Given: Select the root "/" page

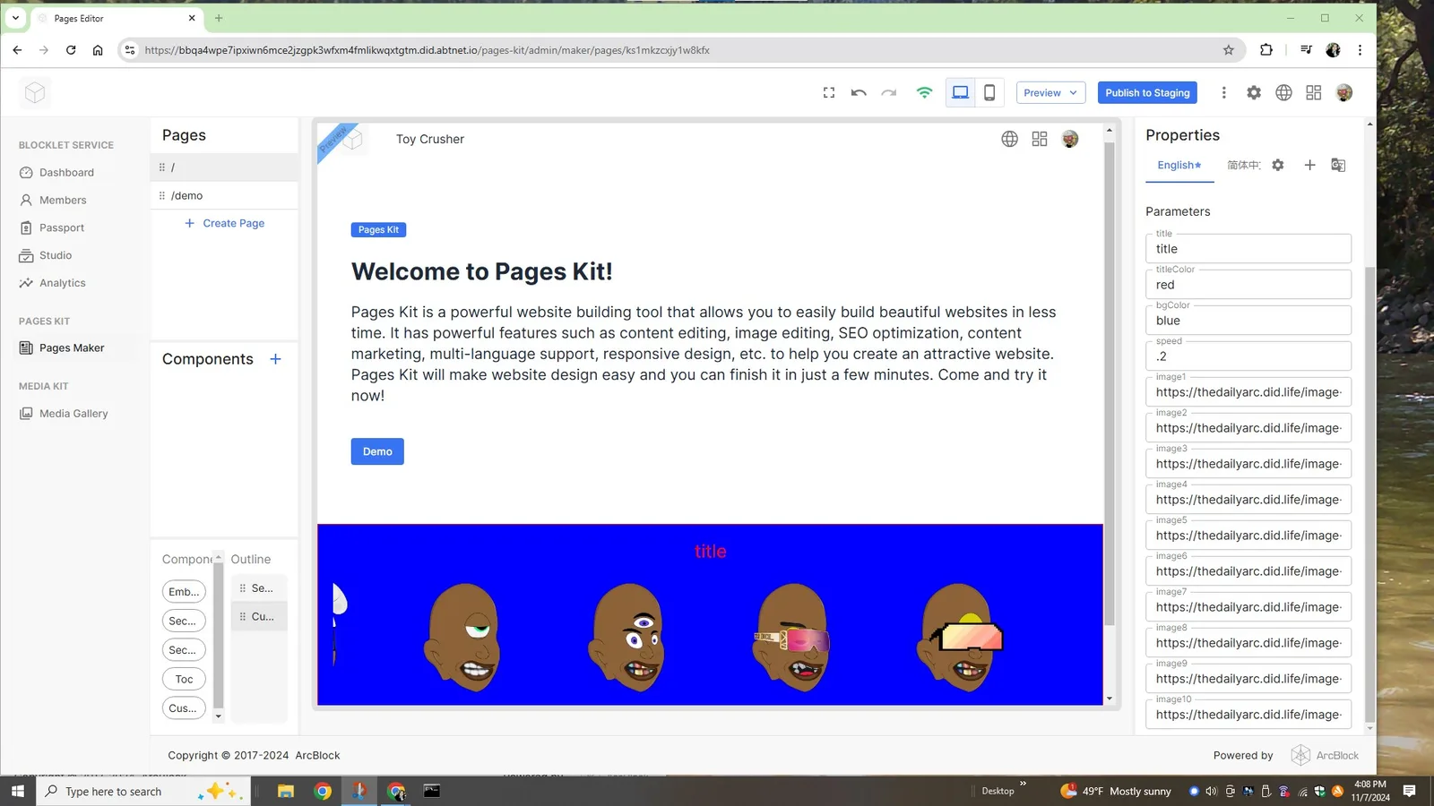Looking at the screenshot, I should click(x=224, y=167).
